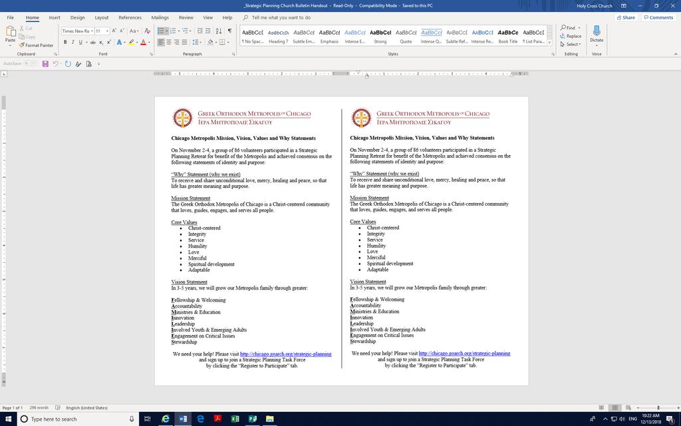681x426 pixels.
Task: Apply the Book Title style
Action: coord(508,36)
